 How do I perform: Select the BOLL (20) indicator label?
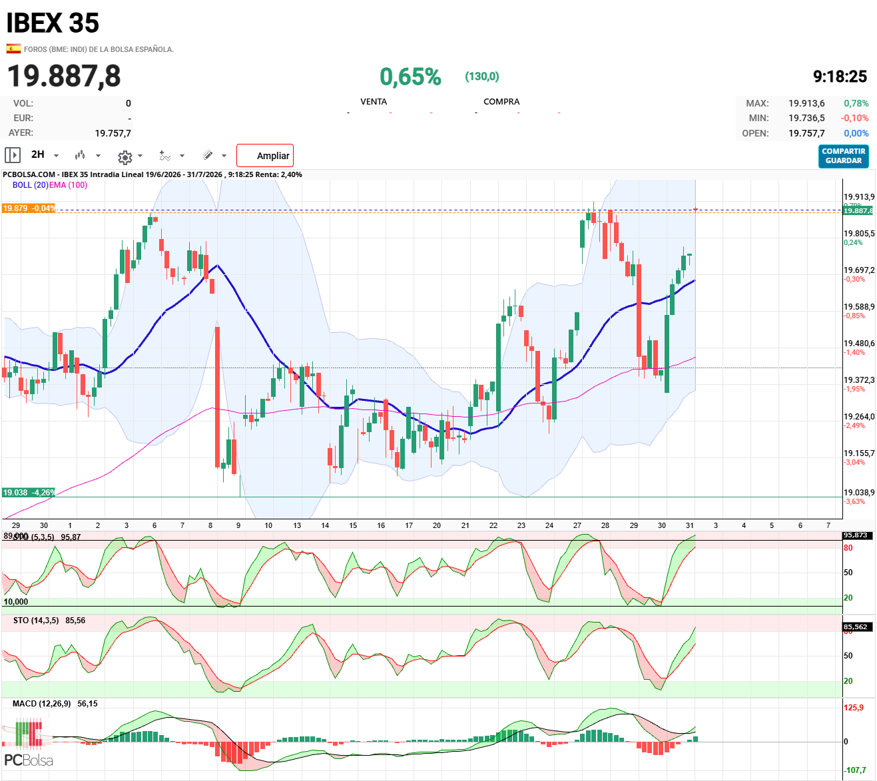[x=30, y=185]
